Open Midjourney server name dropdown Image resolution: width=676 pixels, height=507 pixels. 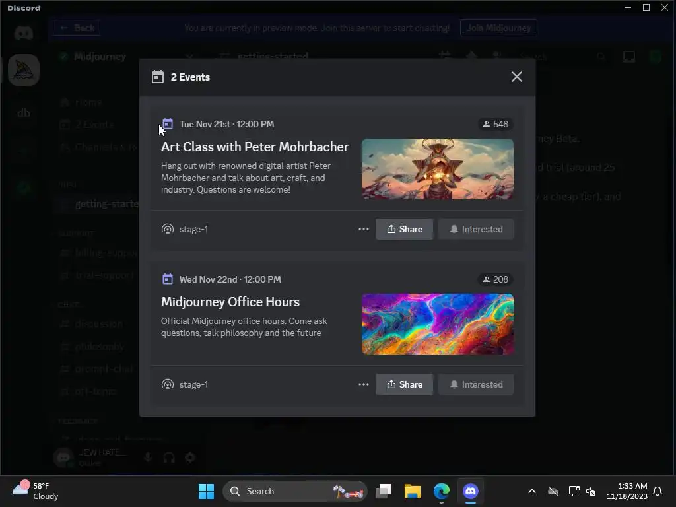click(x=189, y=57)
